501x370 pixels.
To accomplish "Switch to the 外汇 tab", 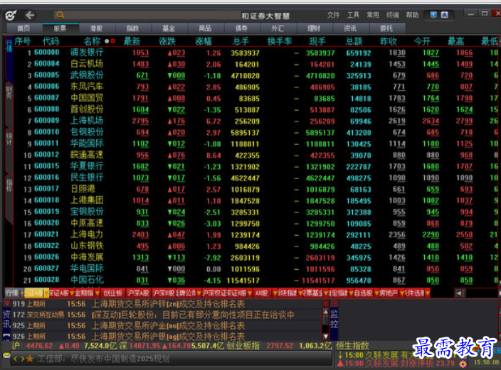I will click(278, 28).
